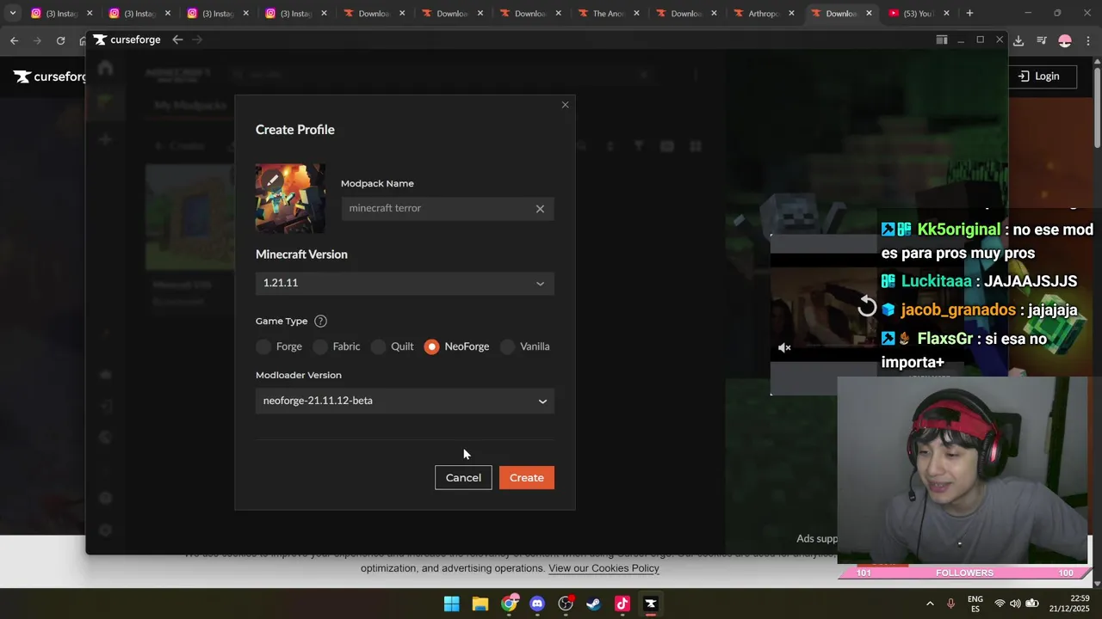Screen dimensions: 1102x619
Task: Switch to the second Instagram tab
Action: pos(139,13)
